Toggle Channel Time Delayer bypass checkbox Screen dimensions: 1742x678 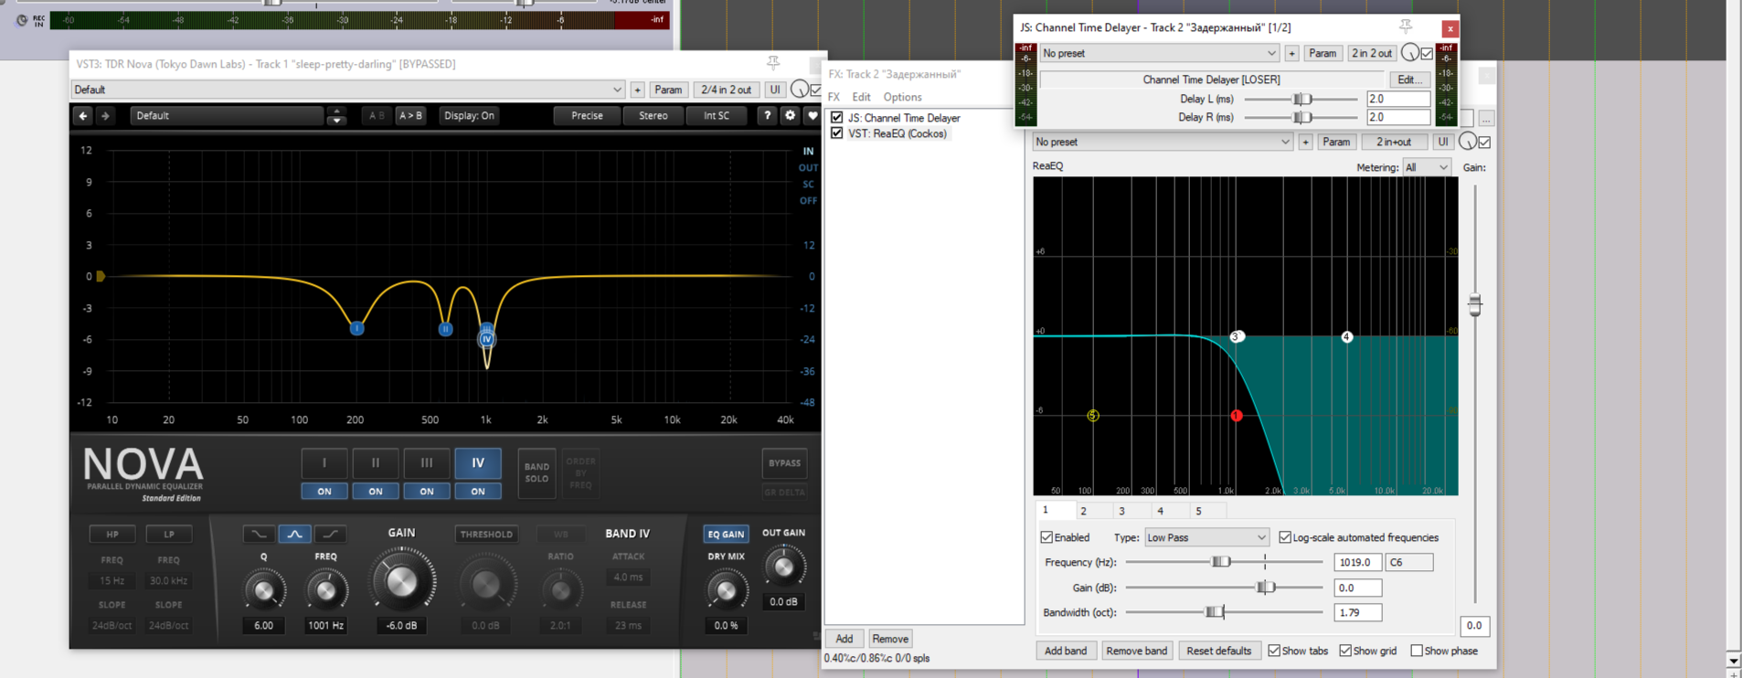tap(1427, 54)
